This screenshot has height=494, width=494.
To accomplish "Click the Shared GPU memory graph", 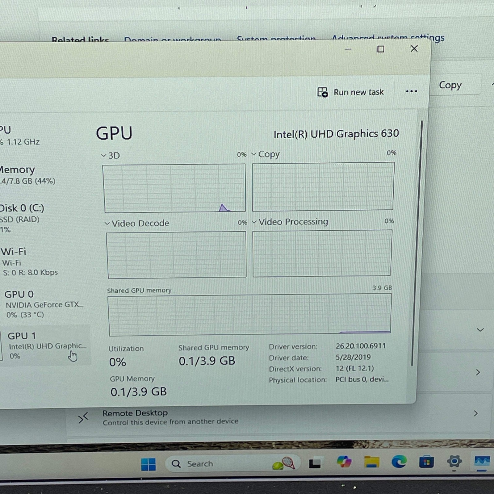I will pyautogui.click(x=249, y=315).
